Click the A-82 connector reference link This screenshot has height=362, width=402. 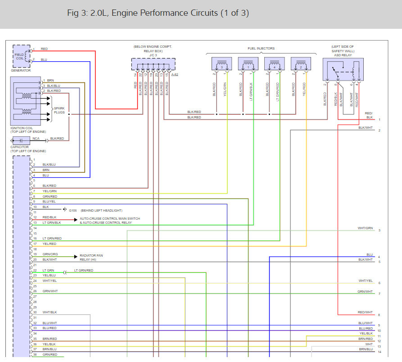175,75
